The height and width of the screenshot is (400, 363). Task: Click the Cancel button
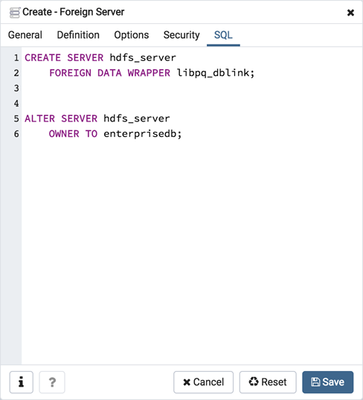click(203, 382)
